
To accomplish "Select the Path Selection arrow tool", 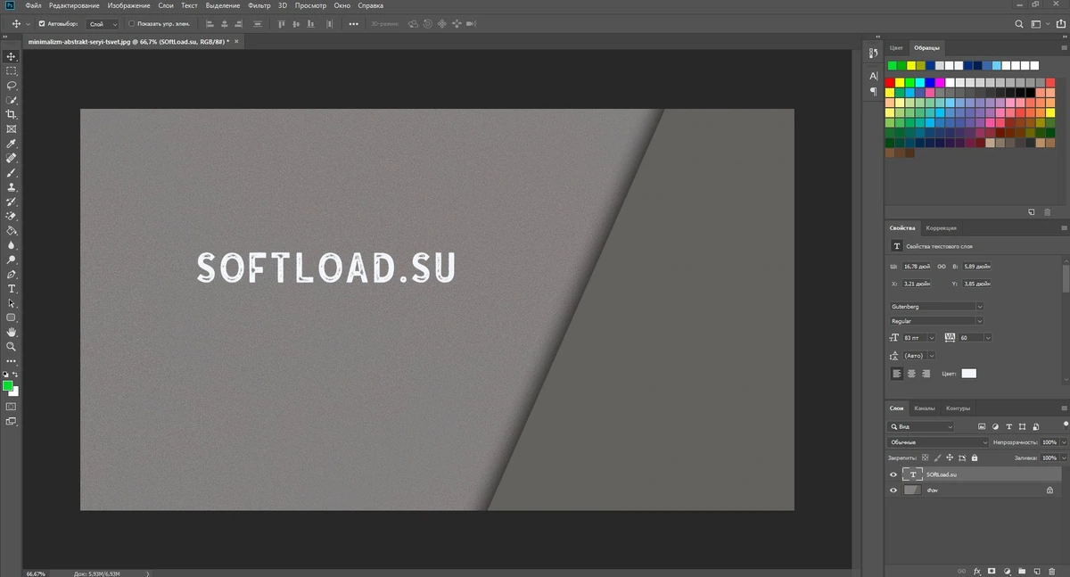I will 12,303.
